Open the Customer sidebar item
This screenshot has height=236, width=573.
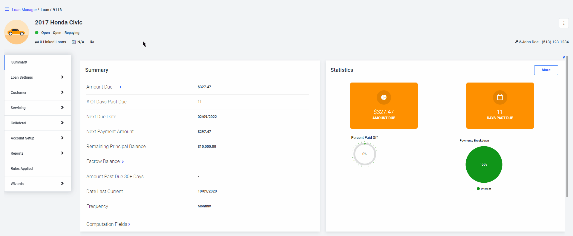pos(38,93)
